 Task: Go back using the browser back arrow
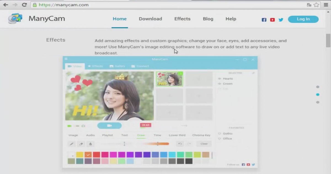[x=5, y=5]
